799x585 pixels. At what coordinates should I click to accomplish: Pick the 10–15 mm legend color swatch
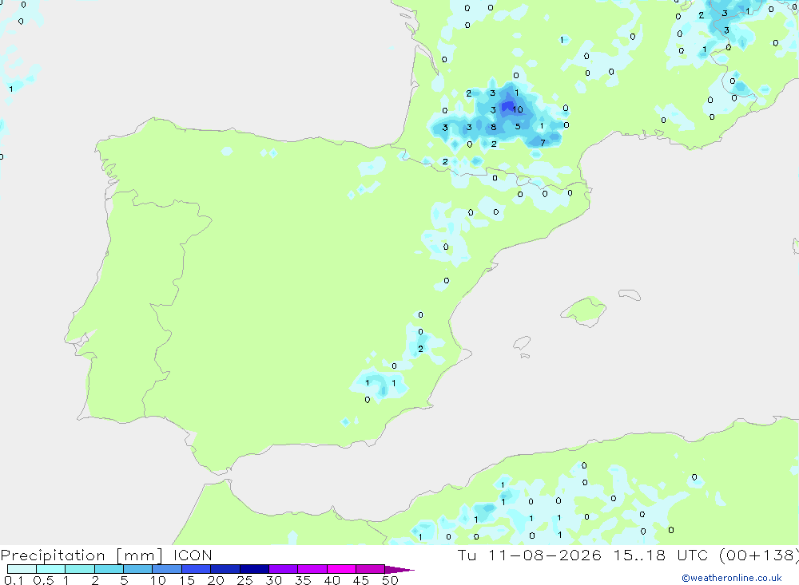[x=167, y=569]
